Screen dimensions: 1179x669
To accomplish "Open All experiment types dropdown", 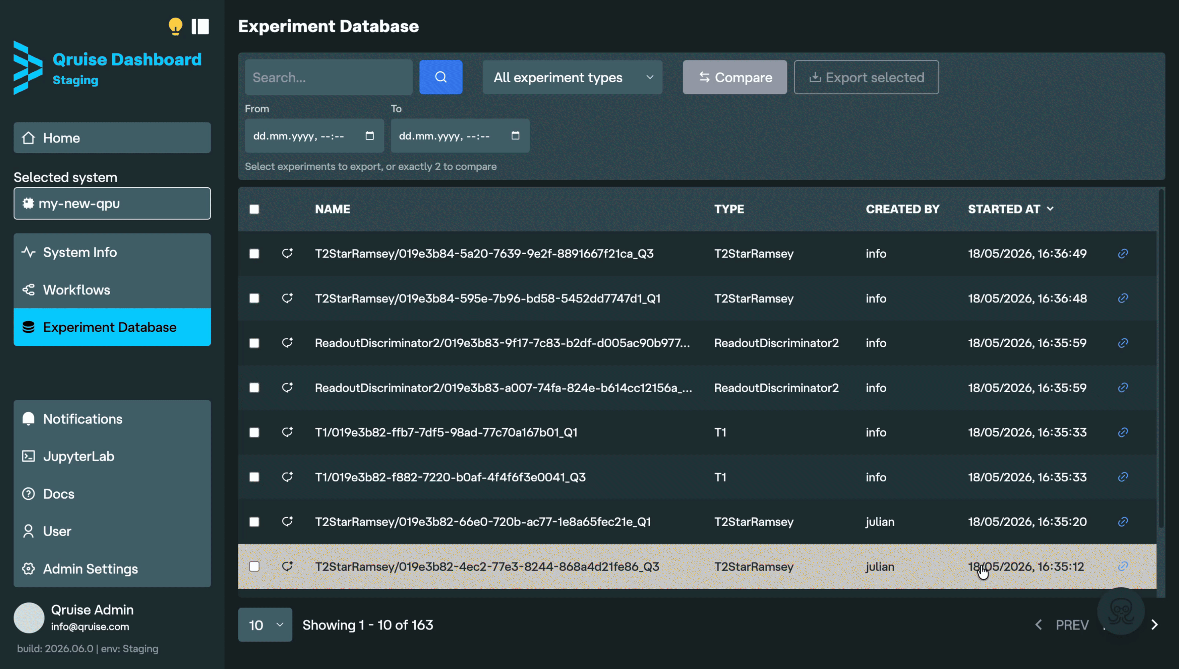I will pyautogui.click(x=572, y=77).
